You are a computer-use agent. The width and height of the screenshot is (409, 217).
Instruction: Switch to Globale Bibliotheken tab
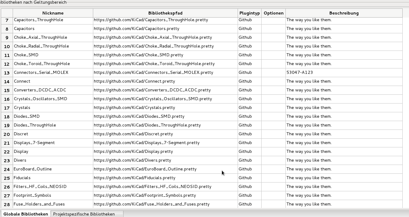[26, 214]
